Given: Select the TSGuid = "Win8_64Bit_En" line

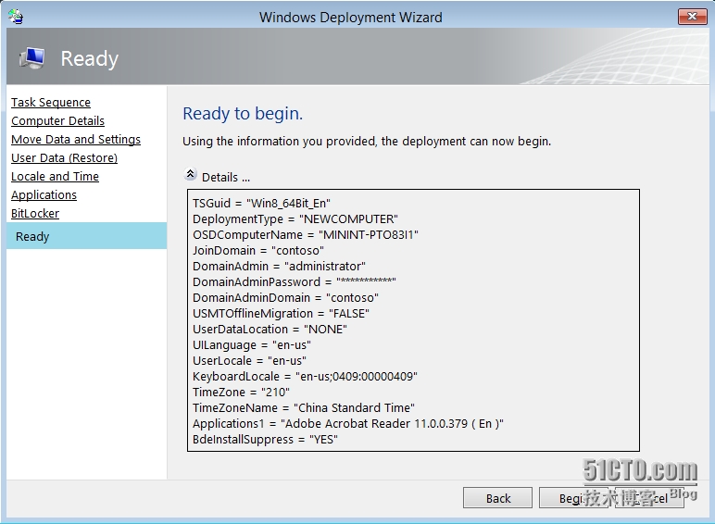Looking at the screenshot, I should pos(261,204).
